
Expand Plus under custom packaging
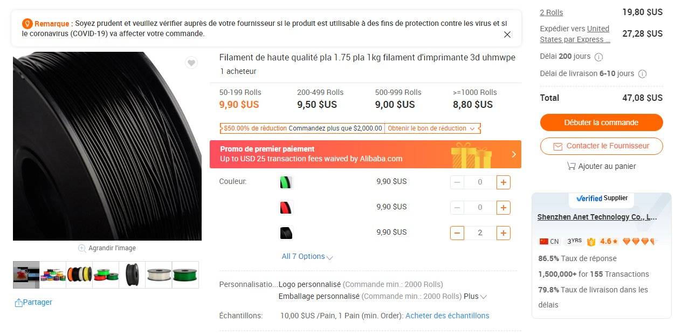[x=476, y=296]
